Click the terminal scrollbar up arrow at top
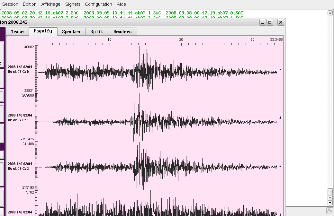 click(330, 13)
